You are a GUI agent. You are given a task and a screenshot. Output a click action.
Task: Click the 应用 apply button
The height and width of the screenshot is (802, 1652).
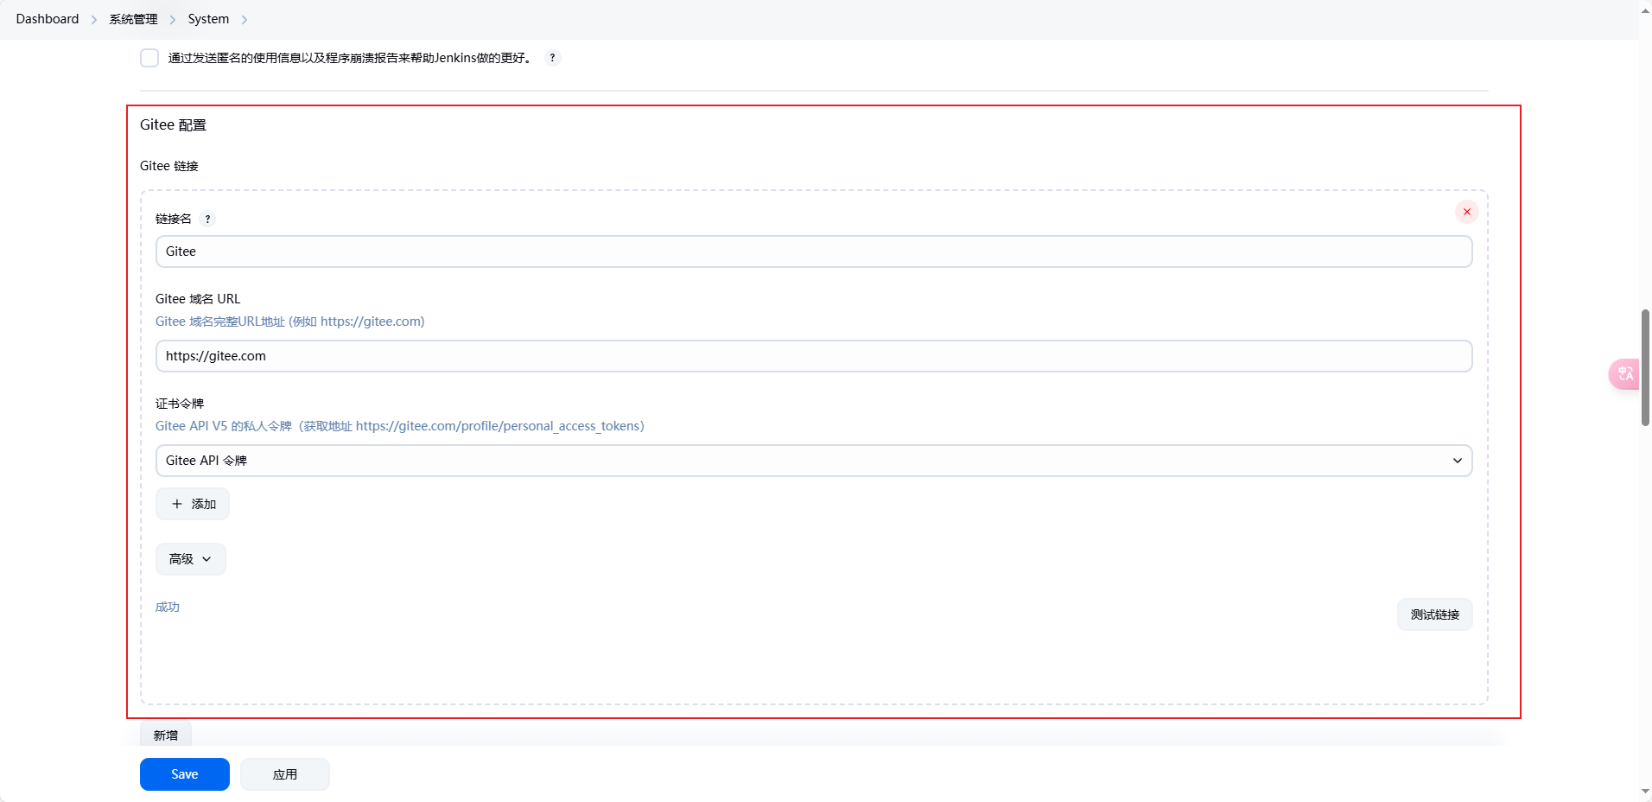click(x=285, y=774)
